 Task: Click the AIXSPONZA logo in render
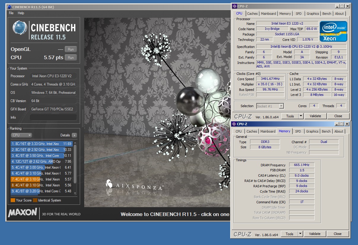pos(134,186)
